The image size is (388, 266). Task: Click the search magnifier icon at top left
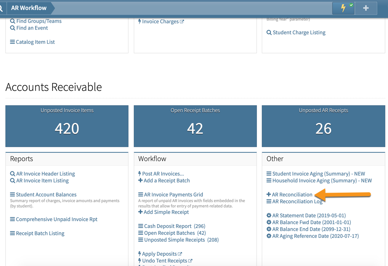coord(2,8)
